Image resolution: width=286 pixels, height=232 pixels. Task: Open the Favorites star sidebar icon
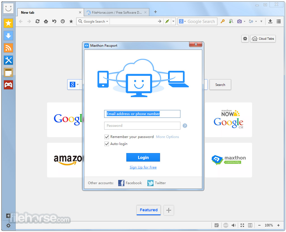coord(8,23)
